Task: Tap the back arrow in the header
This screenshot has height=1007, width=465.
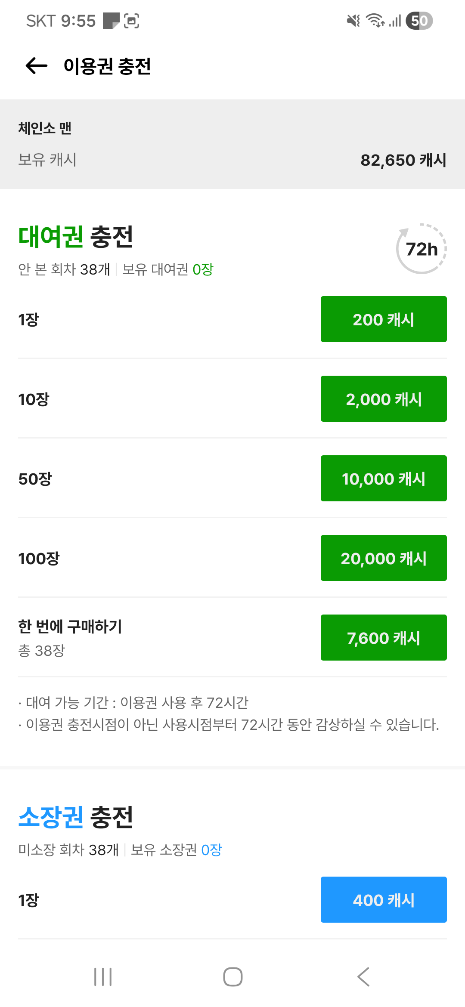Action: click(37, 66)
